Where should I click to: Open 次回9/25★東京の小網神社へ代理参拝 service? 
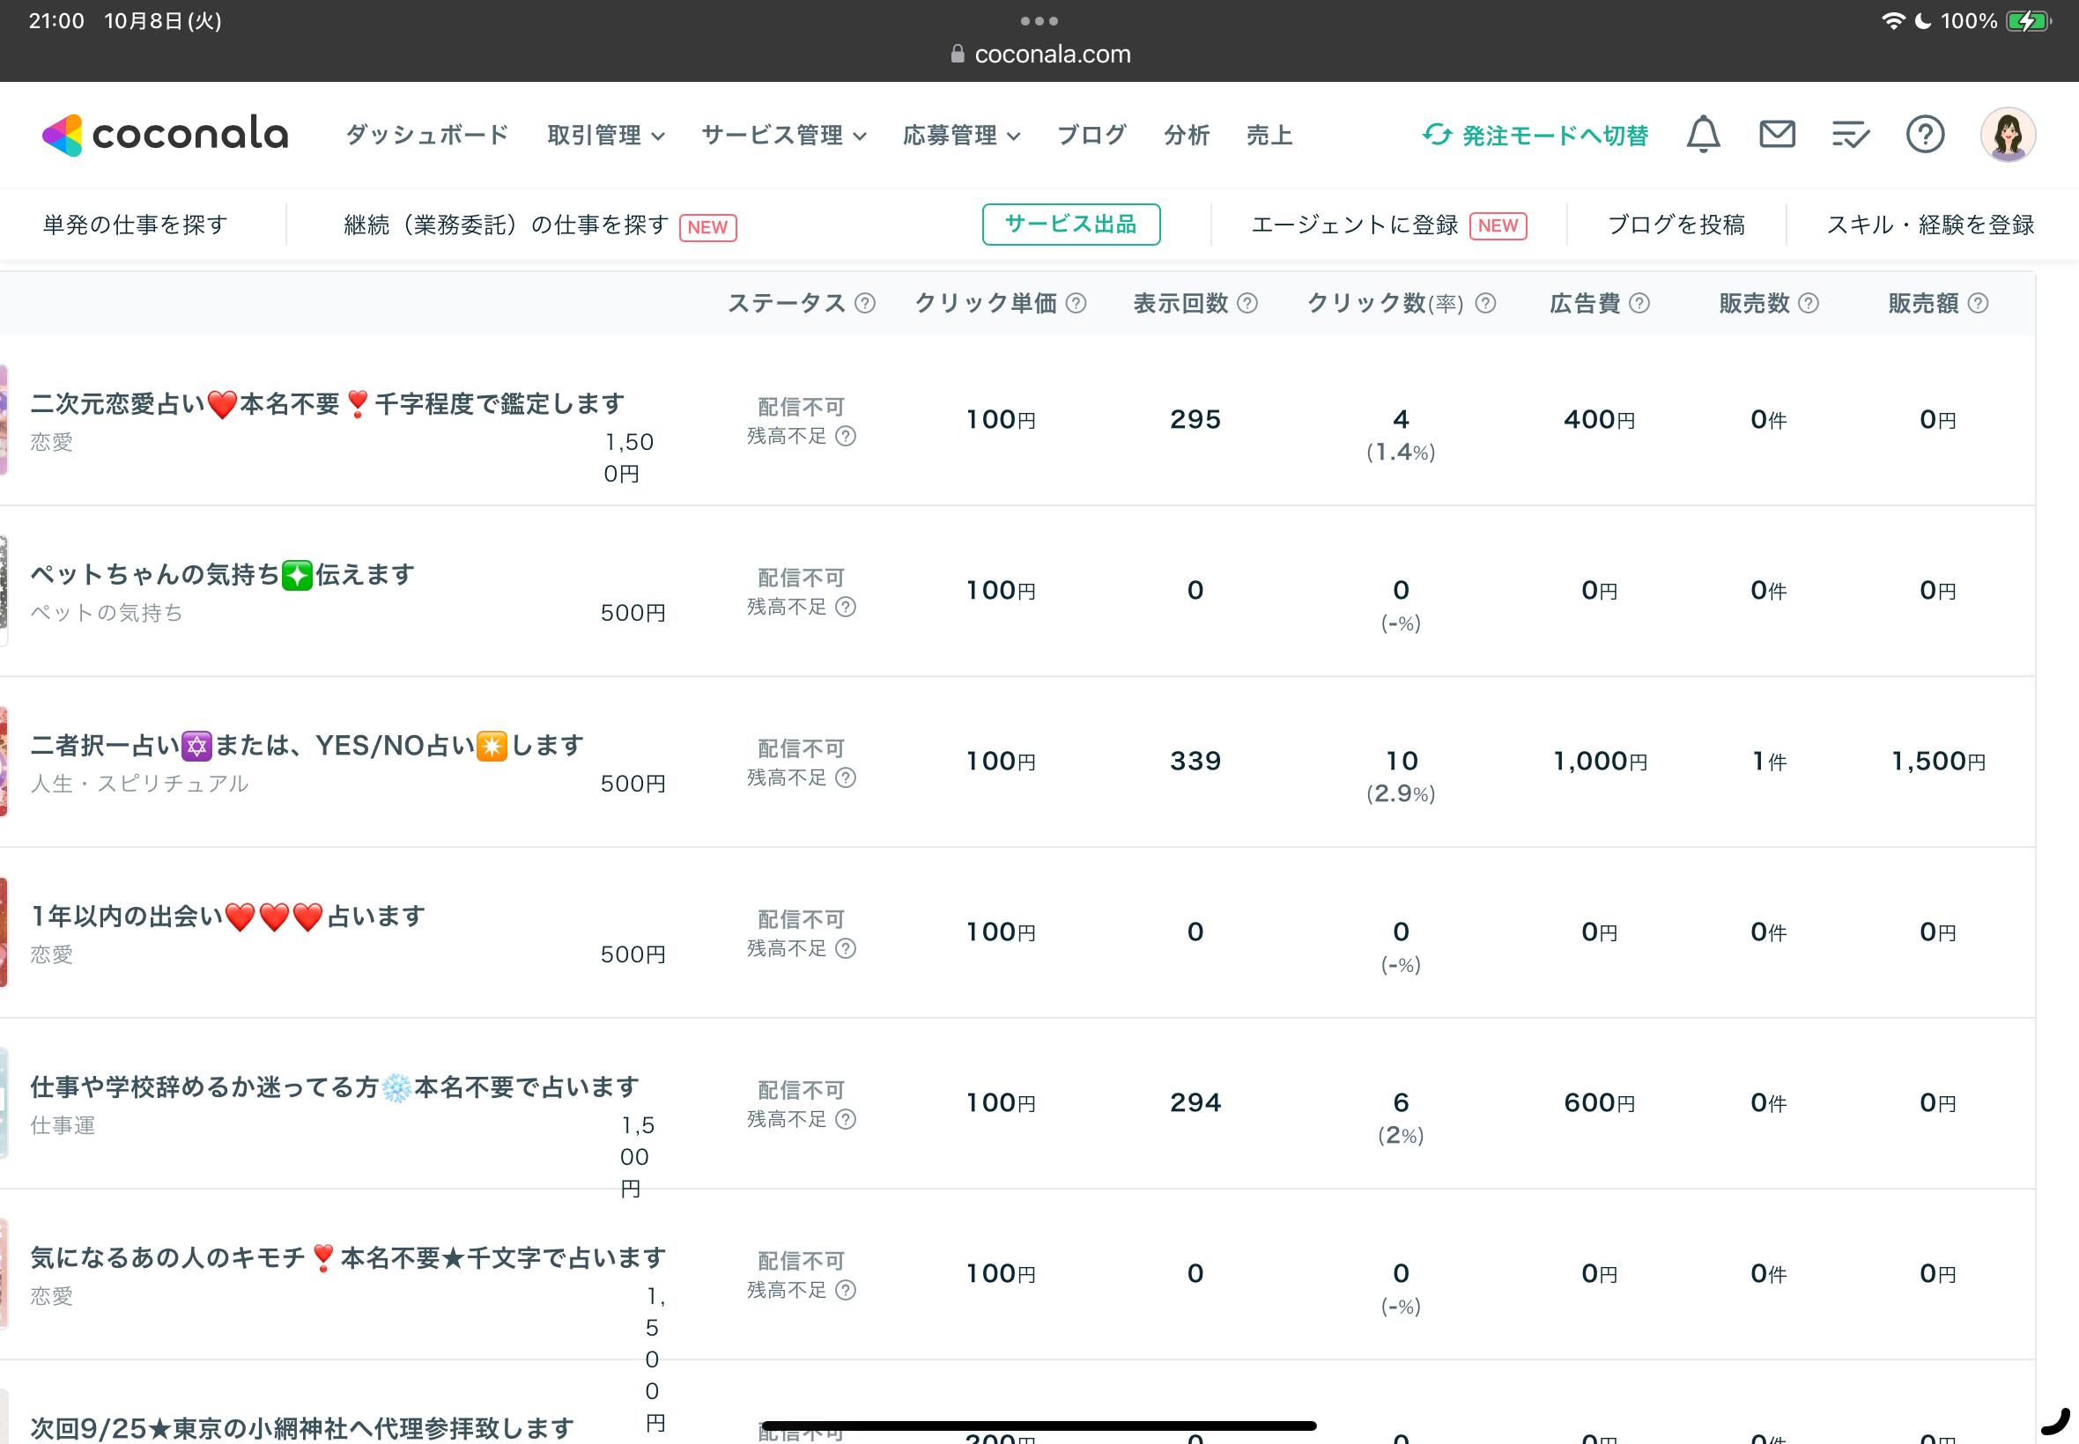pyautogui.click(x=302, y=1428)
